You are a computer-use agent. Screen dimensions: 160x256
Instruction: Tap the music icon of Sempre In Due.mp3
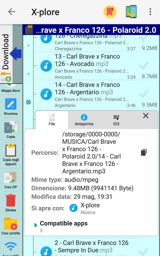(x=46, y=251)
